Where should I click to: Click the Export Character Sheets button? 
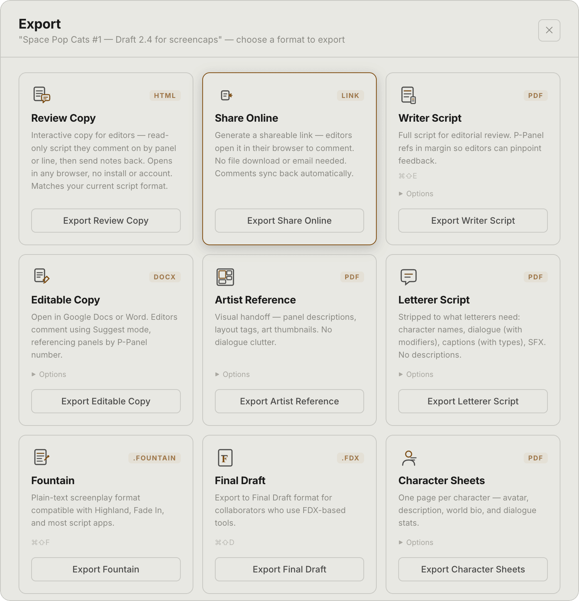(x=473, y=569)
